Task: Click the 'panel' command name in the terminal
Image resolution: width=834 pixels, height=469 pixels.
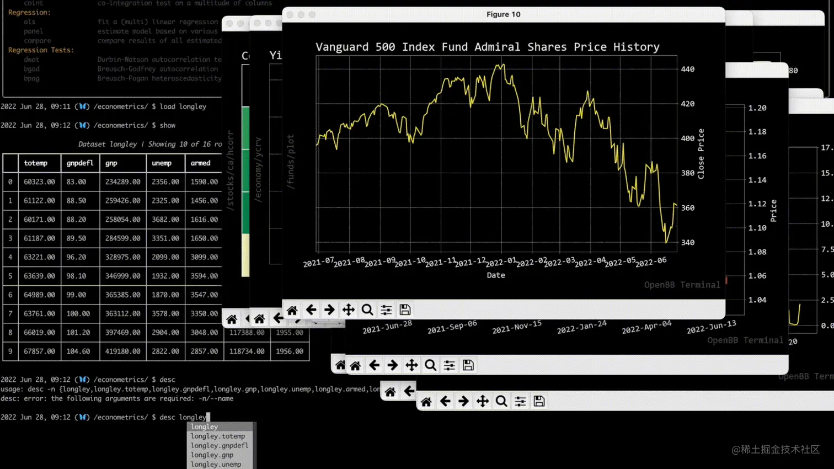Action: [x=33, y=31]
